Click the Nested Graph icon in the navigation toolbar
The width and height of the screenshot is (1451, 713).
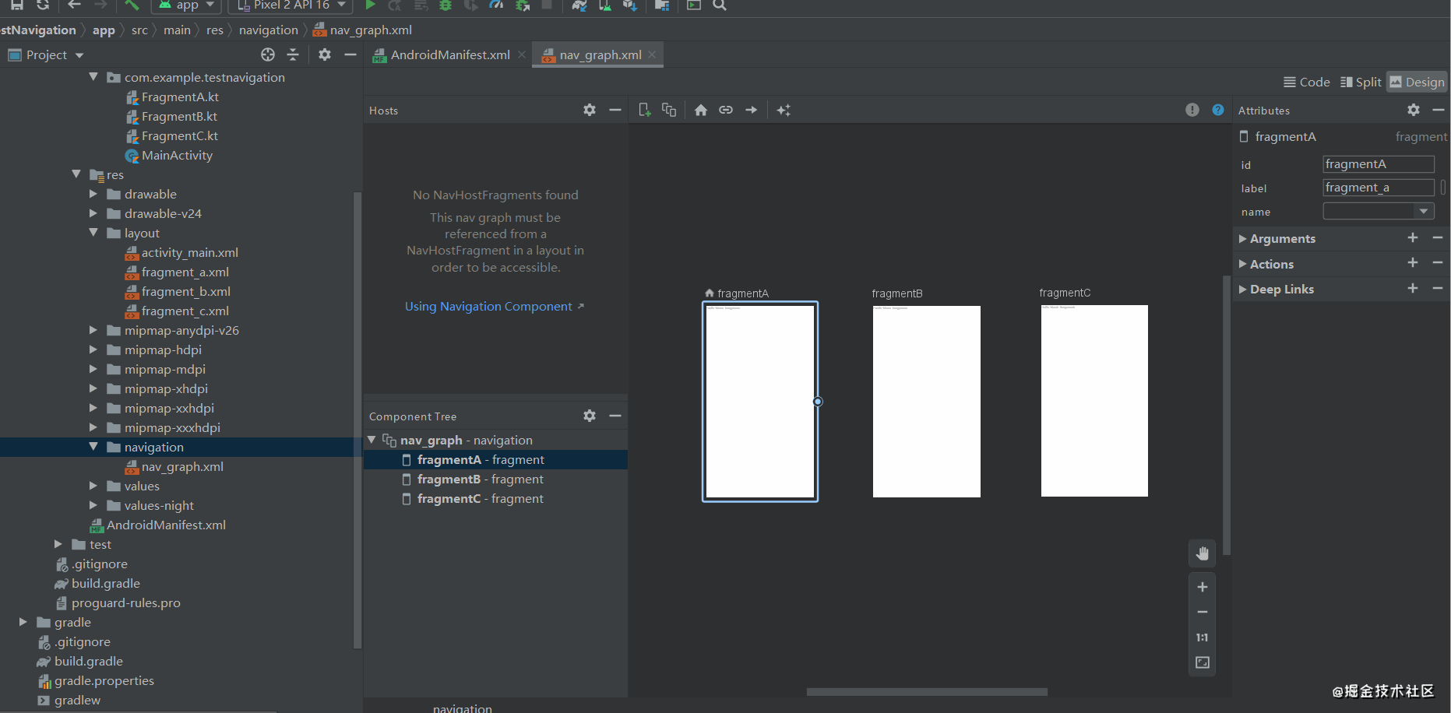[x=669, y=110]
